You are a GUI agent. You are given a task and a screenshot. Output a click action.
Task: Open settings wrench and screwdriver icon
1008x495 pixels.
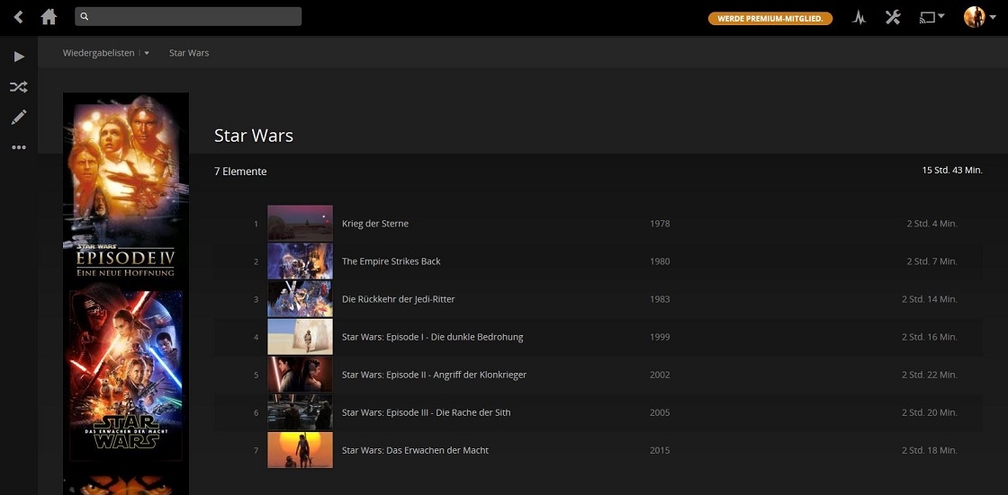coord(892,17)
